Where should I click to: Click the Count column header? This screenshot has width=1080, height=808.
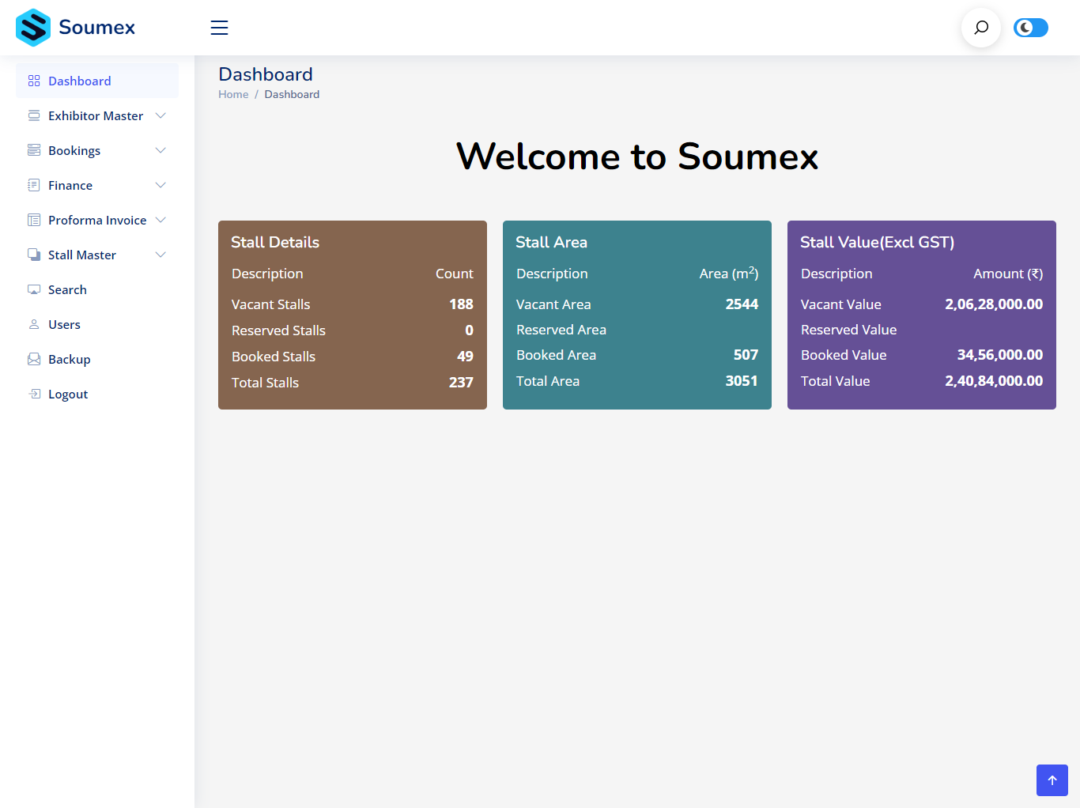click(455, 274)
